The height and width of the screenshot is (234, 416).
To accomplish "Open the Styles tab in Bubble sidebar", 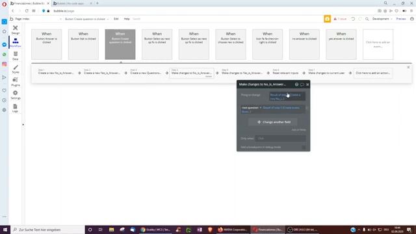I will click(16, 69).
